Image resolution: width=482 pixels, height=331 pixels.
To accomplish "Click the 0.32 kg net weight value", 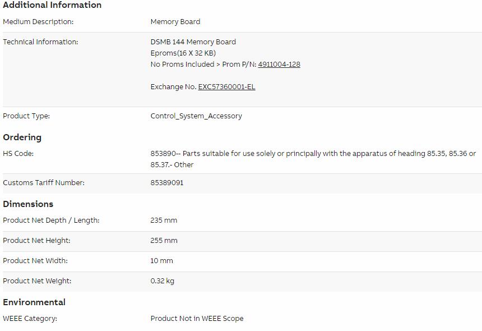I will [x=162, y=281].
